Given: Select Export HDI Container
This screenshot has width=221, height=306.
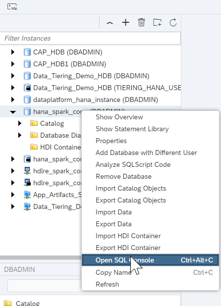Looking at the screenshot, I should 150,248.
